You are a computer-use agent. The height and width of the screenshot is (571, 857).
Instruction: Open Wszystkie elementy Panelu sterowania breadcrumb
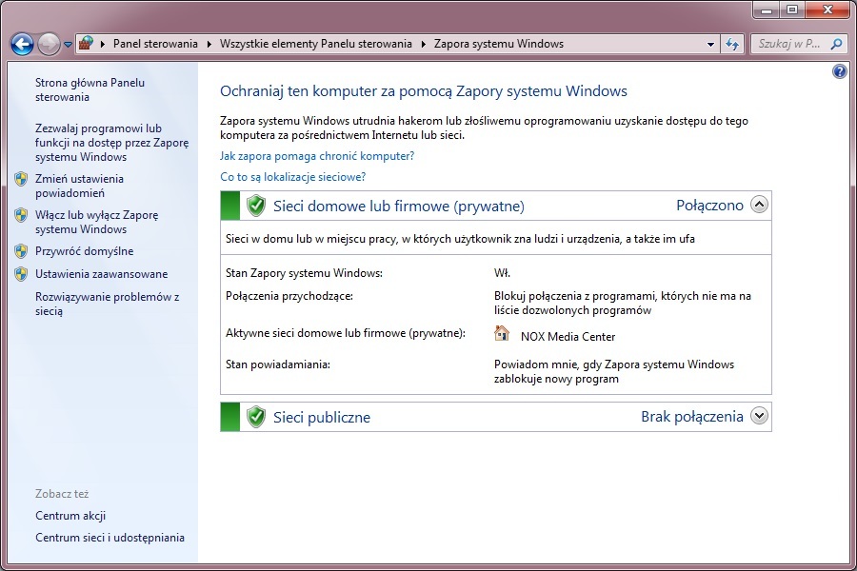click(x=316, y=44)
